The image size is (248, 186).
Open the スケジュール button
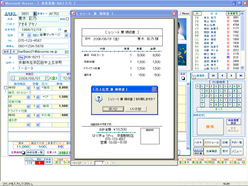(212, 142)
